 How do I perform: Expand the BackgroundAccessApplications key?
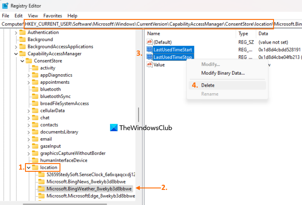click(x=16, y=47)
